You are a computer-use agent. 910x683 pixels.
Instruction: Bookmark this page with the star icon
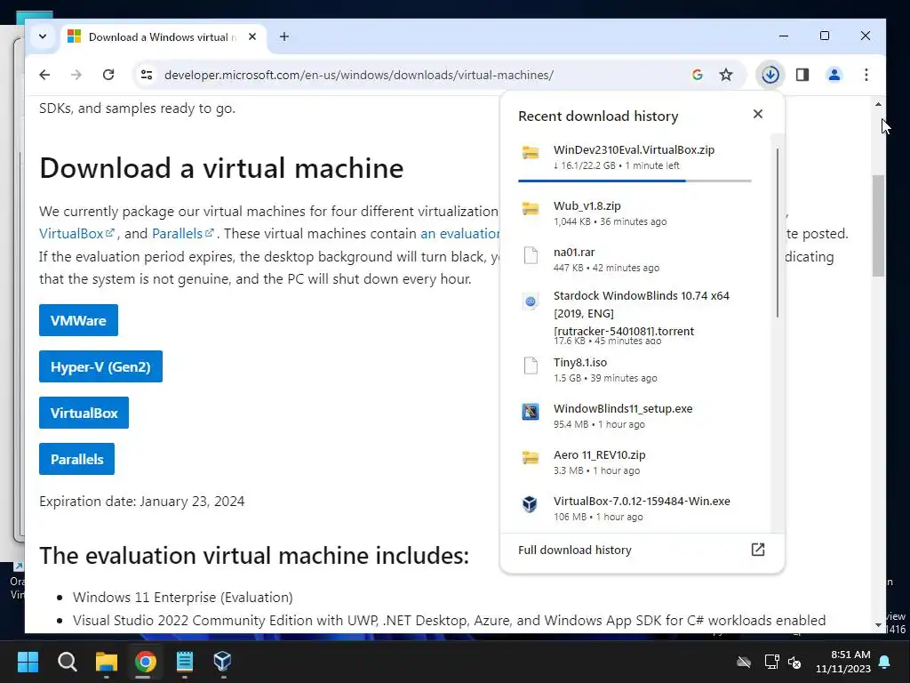click(726, 75)
